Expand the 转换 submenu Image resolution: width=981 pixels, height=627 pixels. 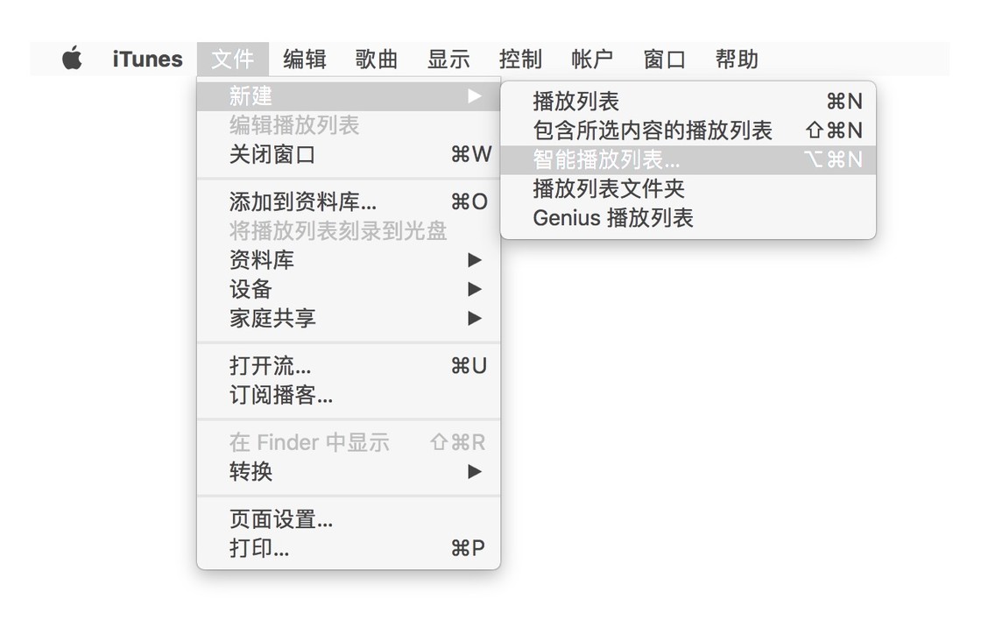349,471
